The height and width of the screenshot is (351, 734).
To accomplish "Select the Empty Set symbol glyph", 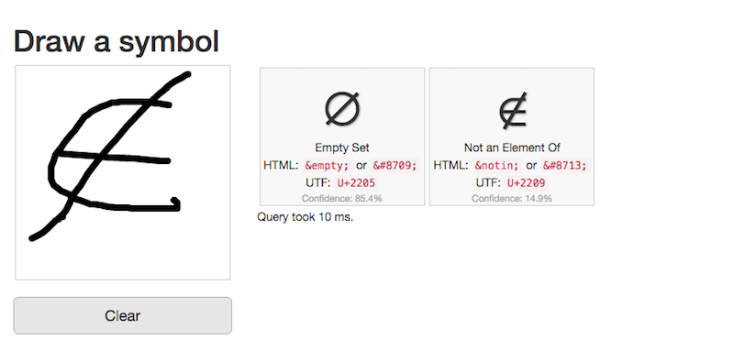I will pyautogui.click(x=342, y=109).
